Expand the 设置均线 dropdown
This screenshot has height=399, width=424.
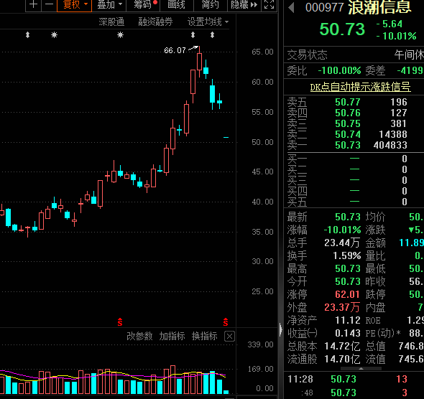point(208,22)
